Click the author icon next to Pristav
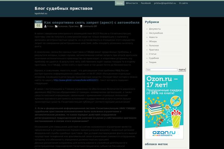This screenshot has height=149, width=224. point(45,26)
